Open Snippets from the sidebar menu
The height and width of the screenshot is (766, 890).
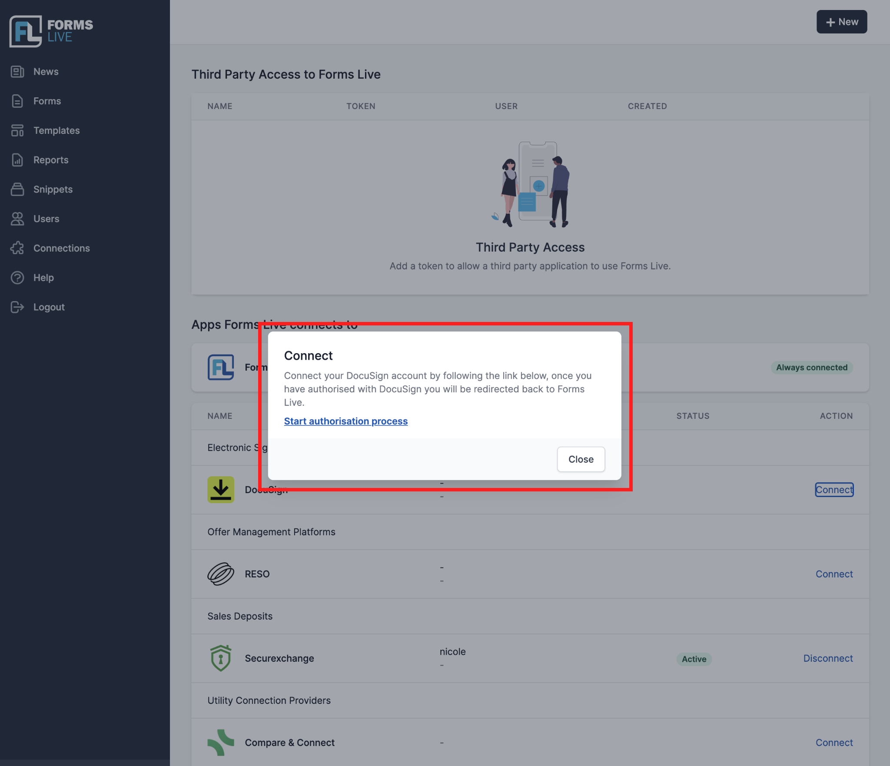coord(53,189)
